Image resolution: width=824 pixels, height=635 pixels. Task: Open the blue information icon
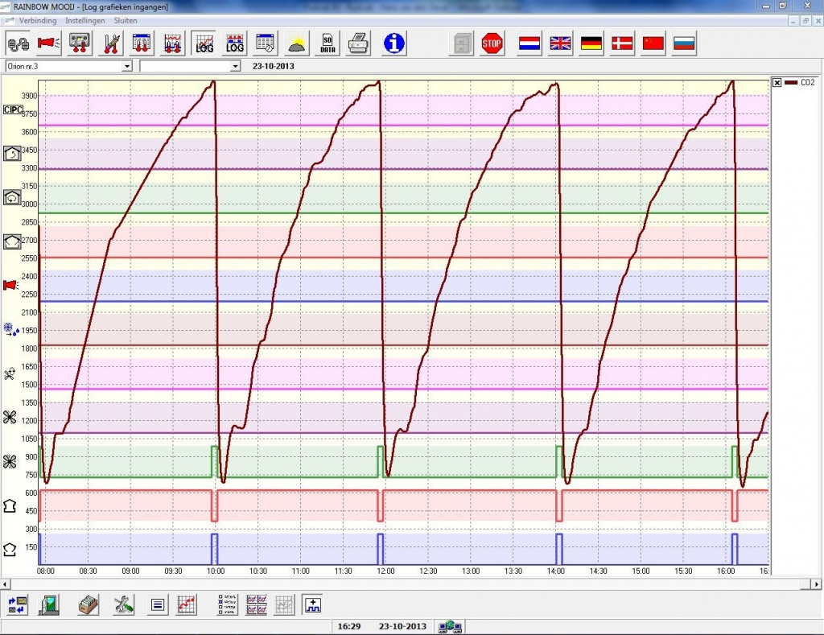(x=394, y=43)
